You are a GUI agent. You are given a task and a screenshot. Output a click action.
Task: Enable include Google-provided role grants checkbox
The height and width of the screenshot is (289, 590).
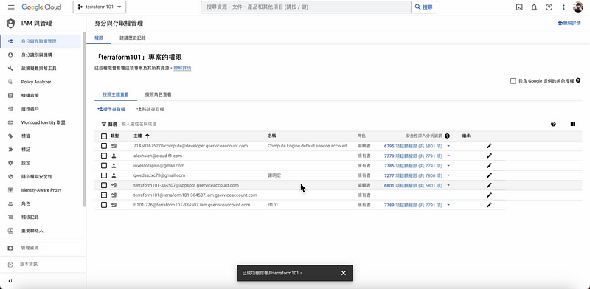tap(513, 81)
